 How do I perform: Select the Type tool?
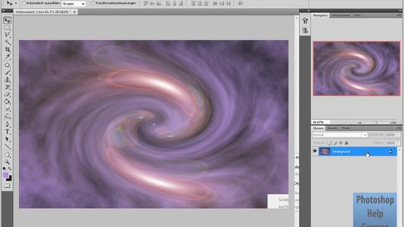pos(7,132)
